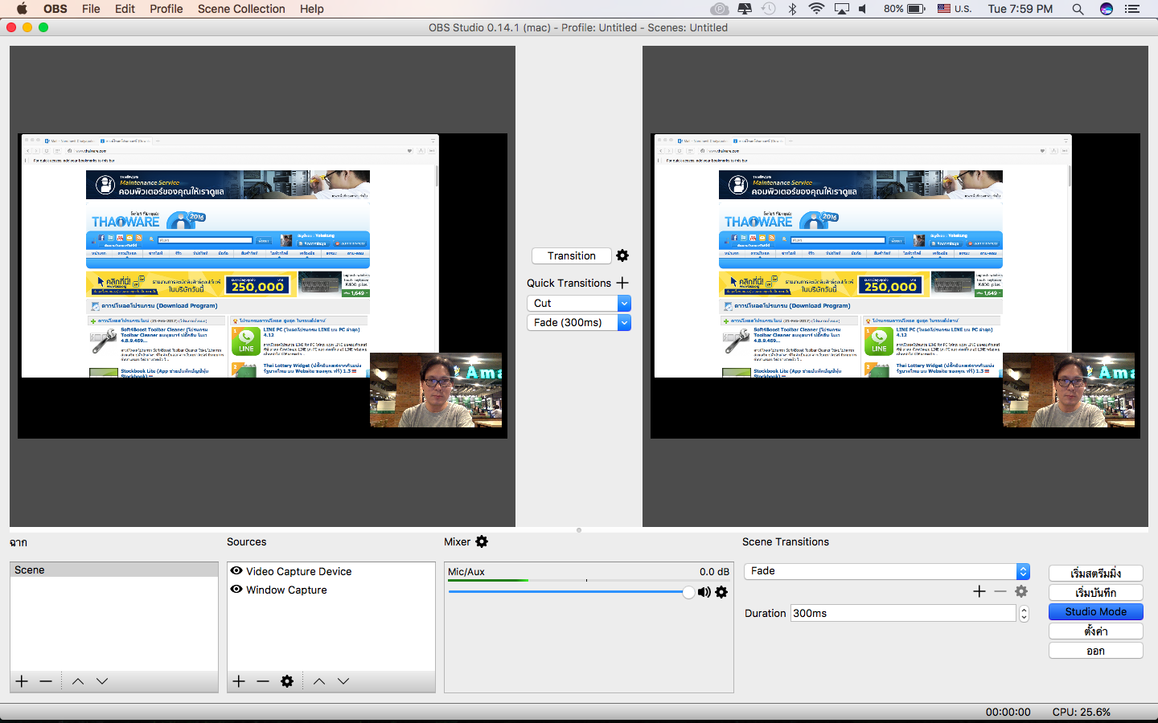Screen dimensions: 1158x723
Task: Move source down with arrow icon
Action: click(x=343, y=681)
